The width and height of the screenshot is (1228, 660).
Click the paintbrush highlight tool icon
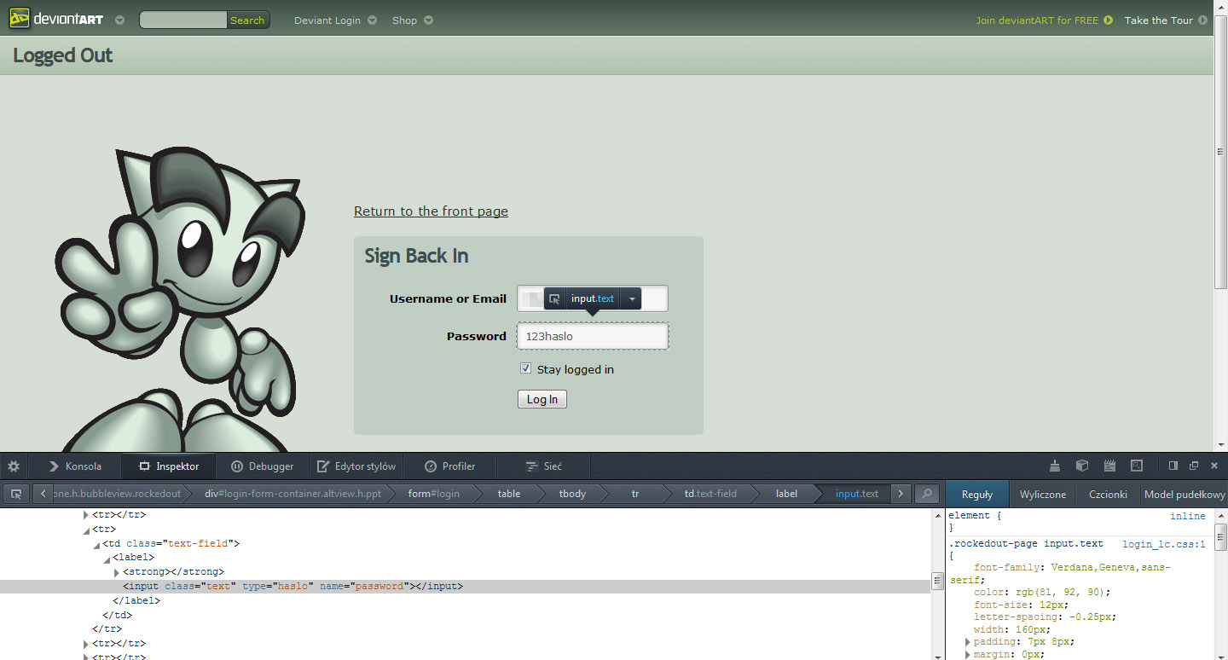click(1055, 466)
